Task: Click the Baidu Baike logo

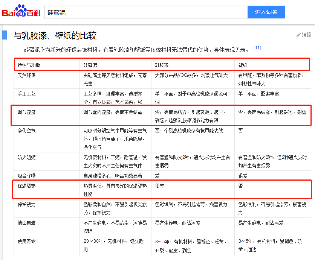Action: (x=21, y=12)
